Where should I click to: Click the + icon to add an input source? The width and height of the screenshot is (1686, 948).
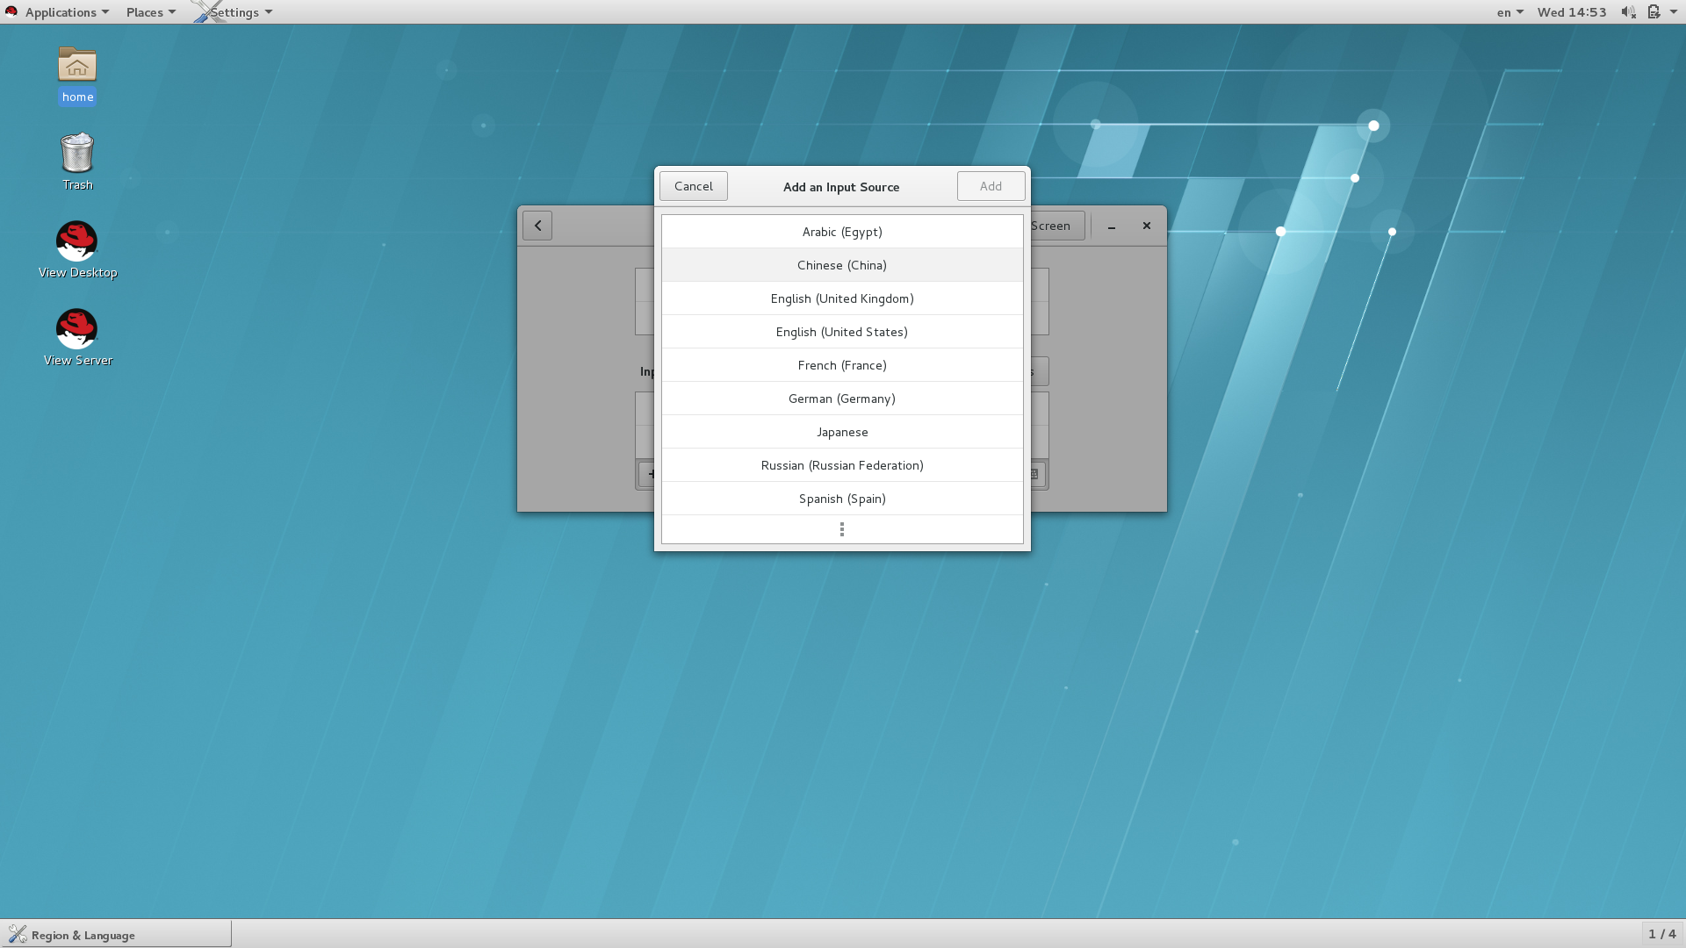pos(650,474)
